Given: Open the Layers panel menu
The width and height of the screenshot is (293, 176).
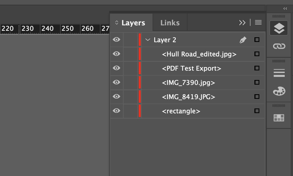Looking at the screenshot, I should 258,23.
